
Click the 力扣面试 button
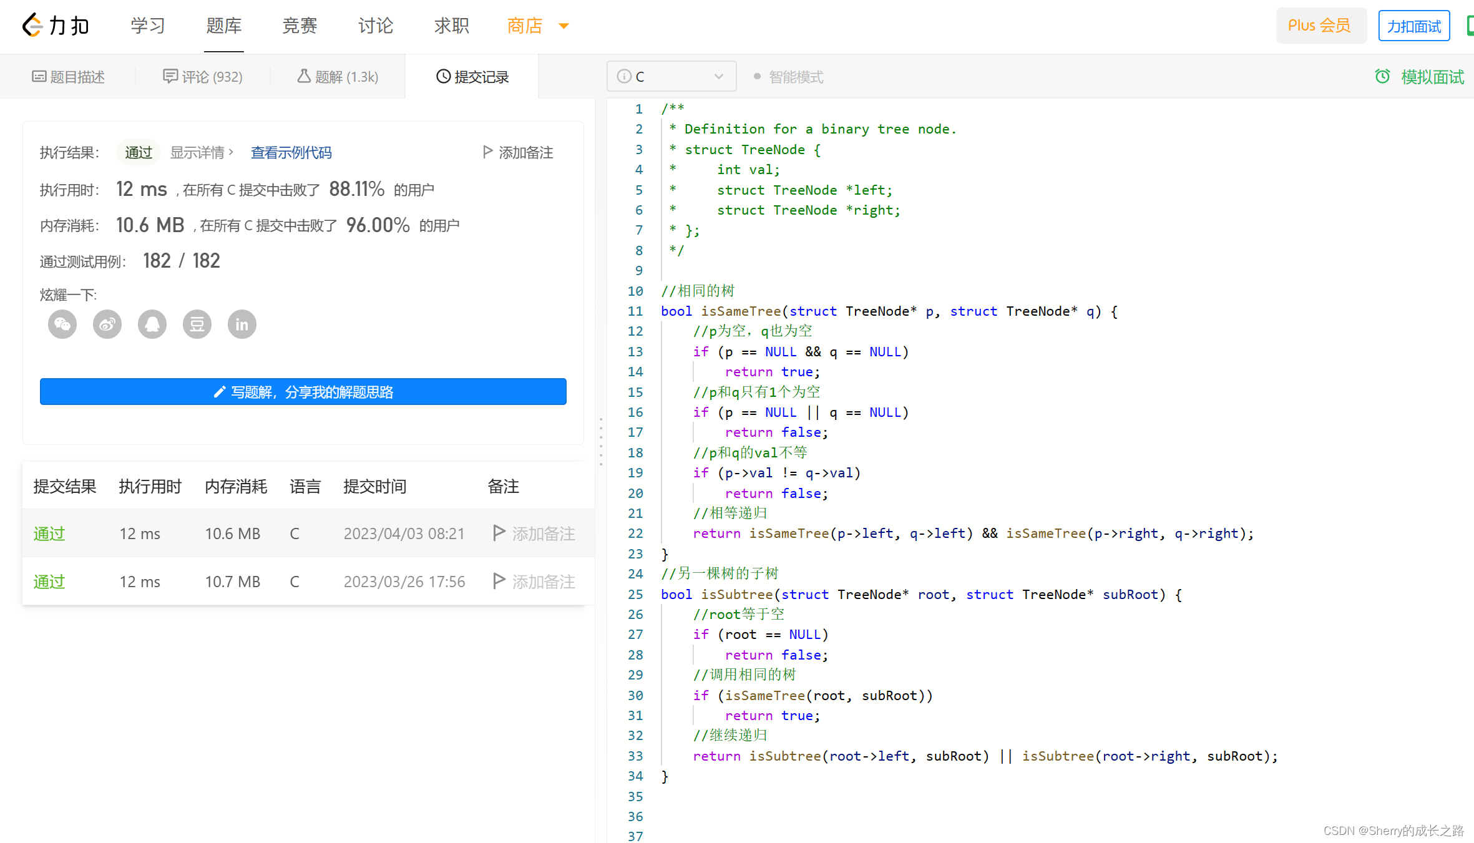1413,26
